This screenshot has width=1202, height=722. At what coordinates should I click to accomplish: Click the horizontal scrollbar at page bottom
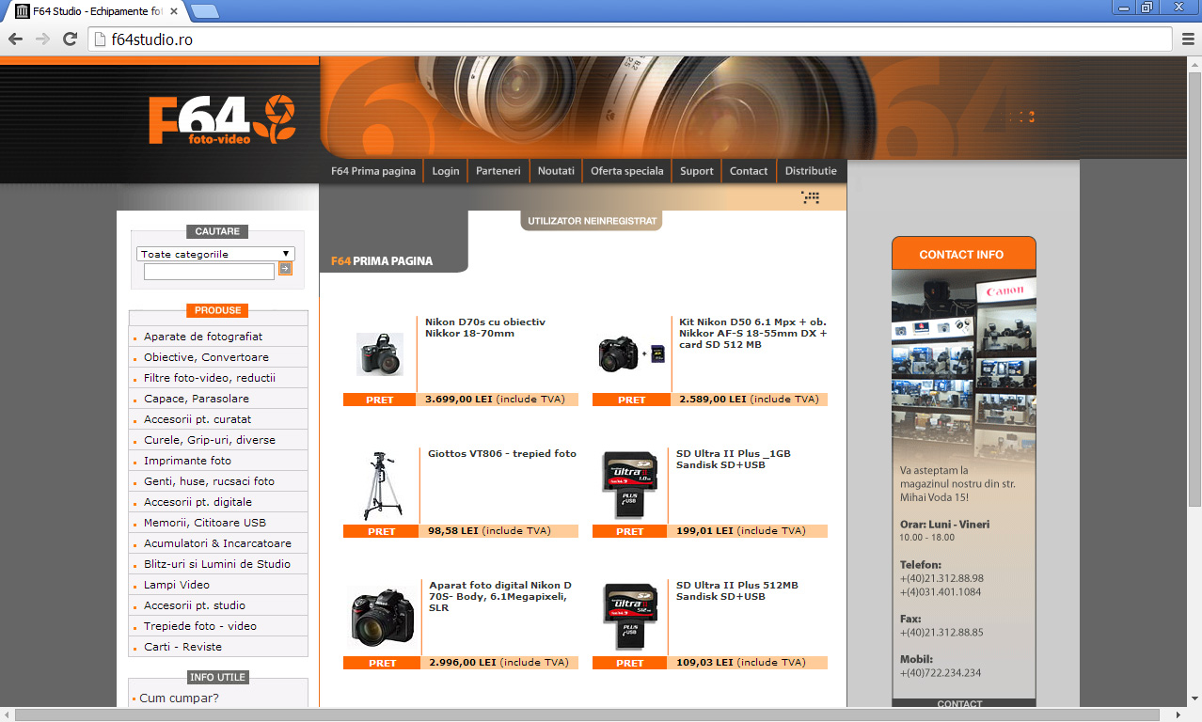[585, 714]
